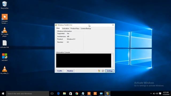Viewport: 171px width, 96px height.
Task: Select the ice_video VLC file on desktop
Action: 5,70
